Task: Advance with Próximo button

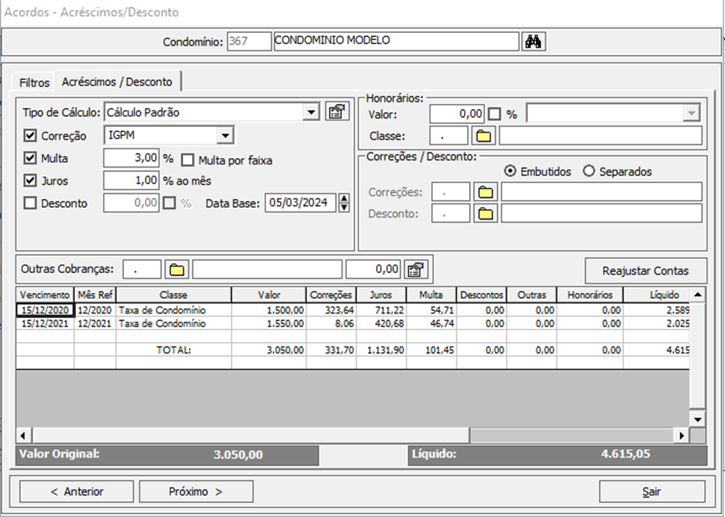Action: 196,491
